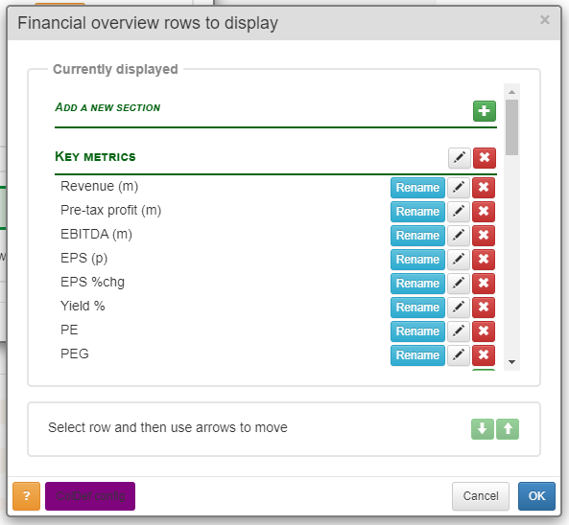Close the dialog with the X
Screen dimensions: 569x525
(544, 20)
